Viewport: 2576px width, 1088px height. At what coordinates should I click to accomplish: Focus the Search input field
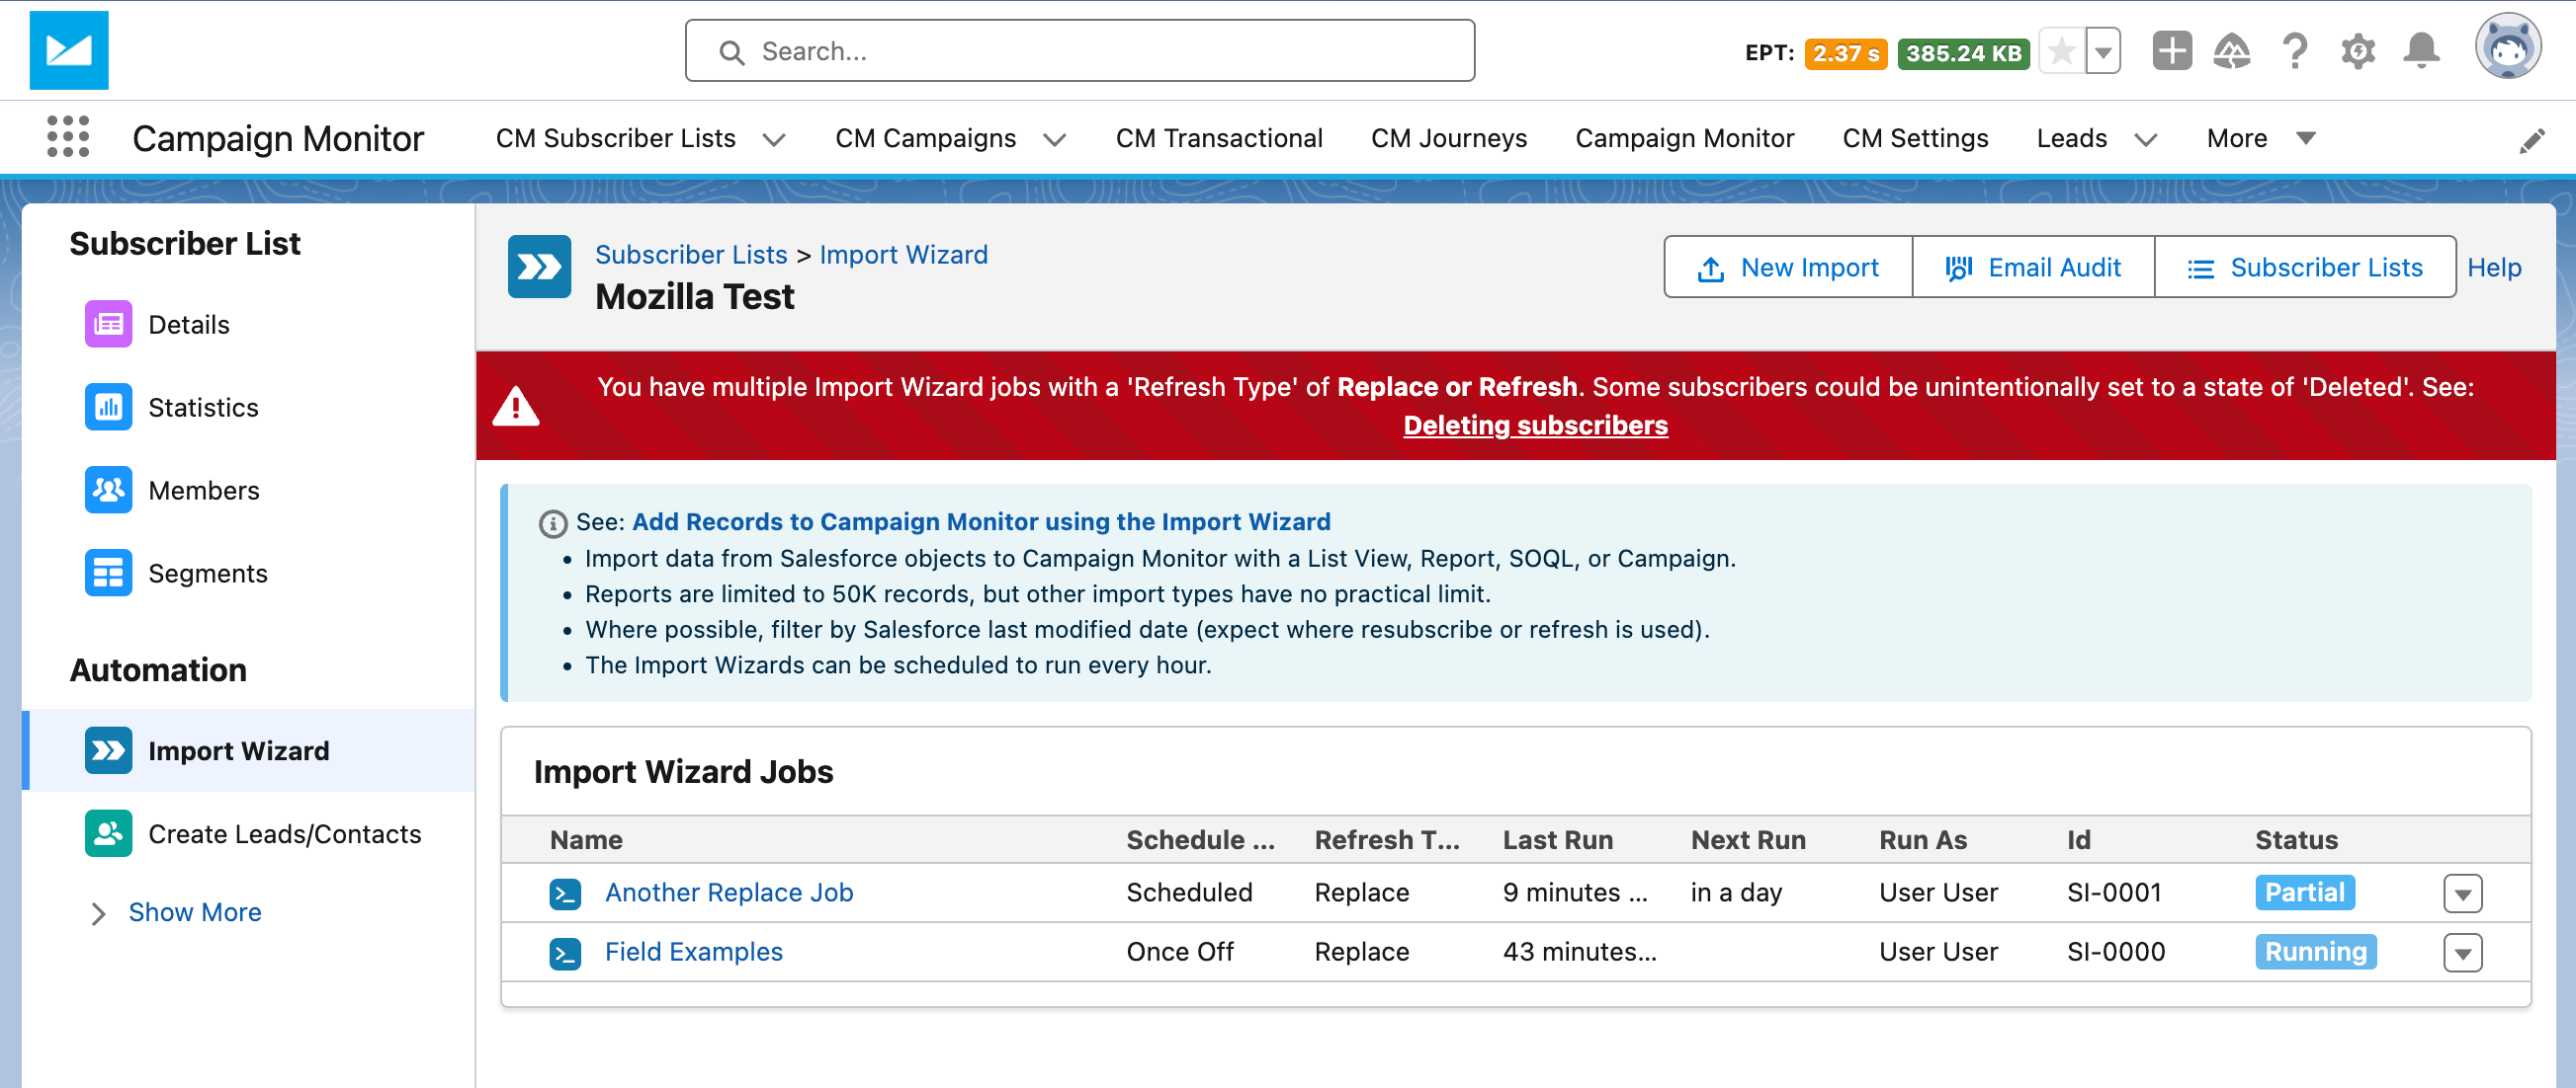tap(1079, 51)
